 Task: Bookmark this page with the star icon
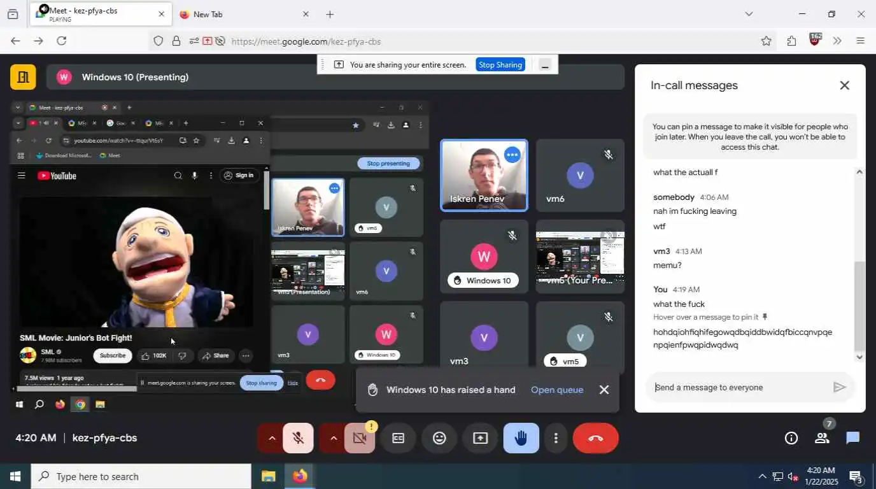click(x=766, y=41)
